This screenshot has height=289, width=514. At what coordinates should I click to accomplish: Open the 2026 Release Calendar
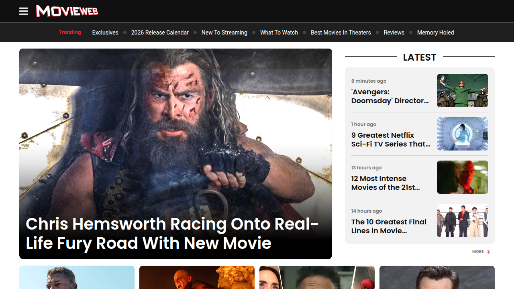coord(160,33)
